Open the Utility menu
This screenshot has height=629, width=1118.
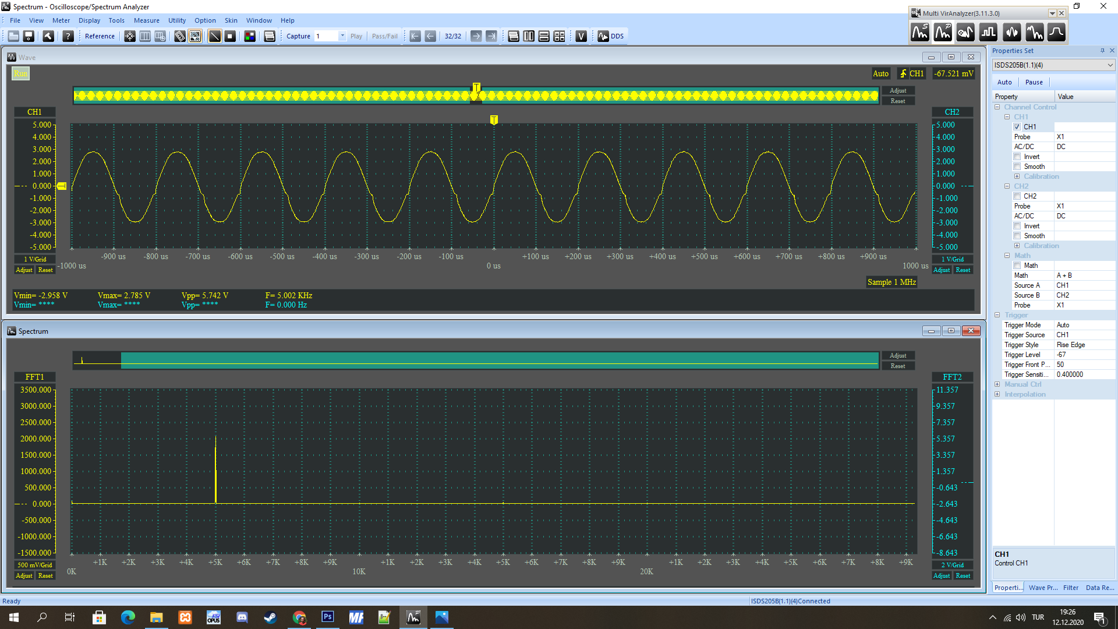click(x=177, y=20)
